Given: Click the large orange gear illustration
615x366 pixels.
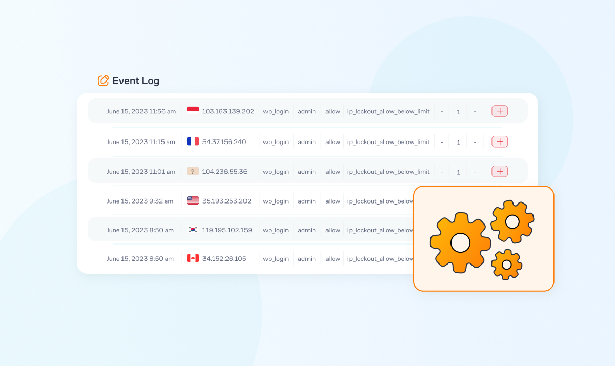Looking at the screenshot, I should (460, 242).
